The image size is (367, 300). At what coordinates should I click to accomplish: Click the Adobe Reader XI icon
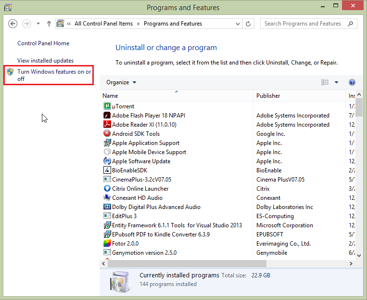click(107, 124)
